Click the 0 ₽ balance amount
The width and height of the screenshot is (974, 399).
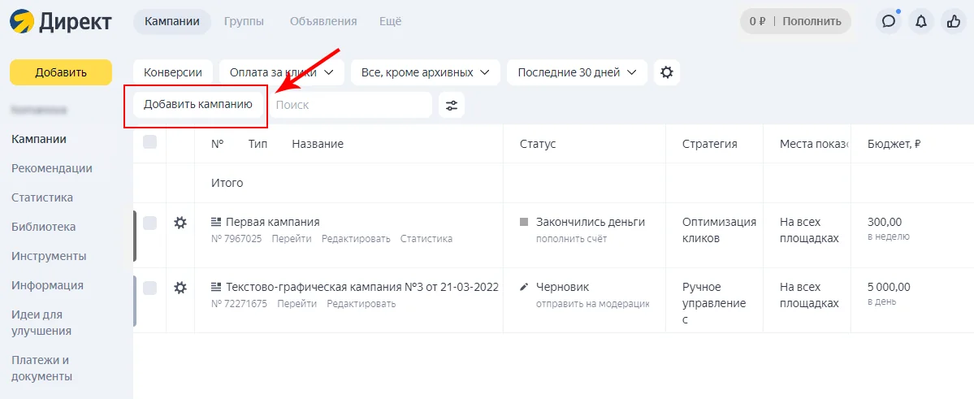tap(757, 21)
